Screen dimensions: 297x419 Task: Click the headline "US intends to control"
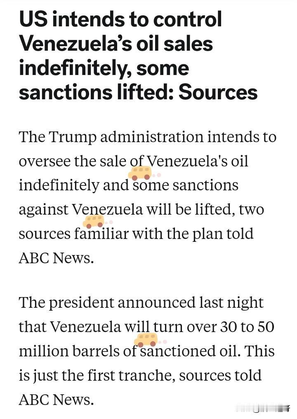click(x=120, y=19)
